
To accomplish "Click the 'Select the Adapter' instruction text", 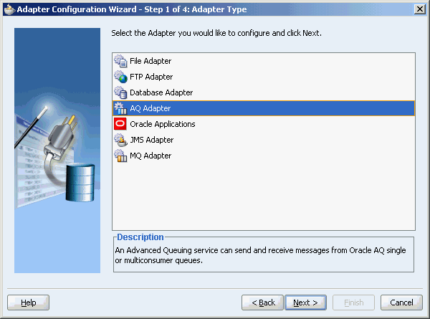I will click(x=216, y=33).
